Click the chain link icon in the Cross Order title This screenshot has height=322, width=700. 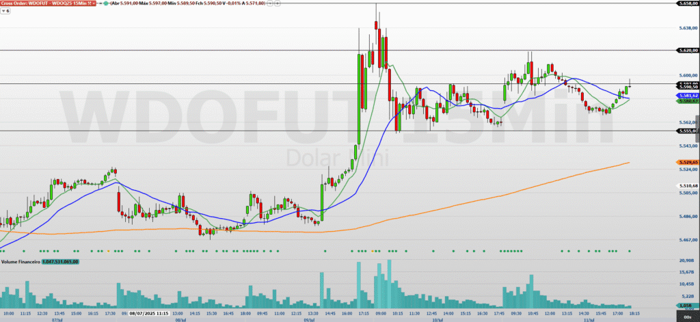[91, 4]
